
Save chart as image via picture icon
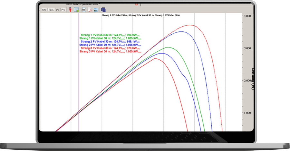pyautogui.click(x=96, y=10)
